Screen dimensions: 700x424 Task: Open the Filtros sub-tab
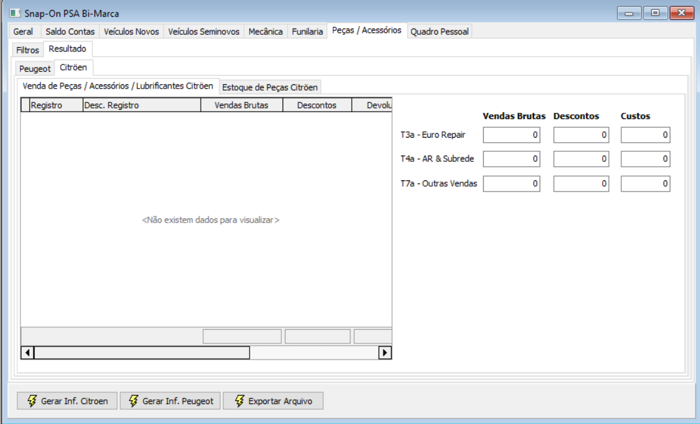[x=28, y=50]
